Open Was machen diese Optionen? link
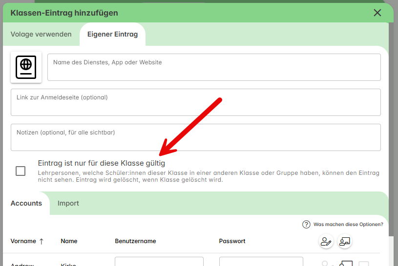398x266 pixels. (348, 225)
